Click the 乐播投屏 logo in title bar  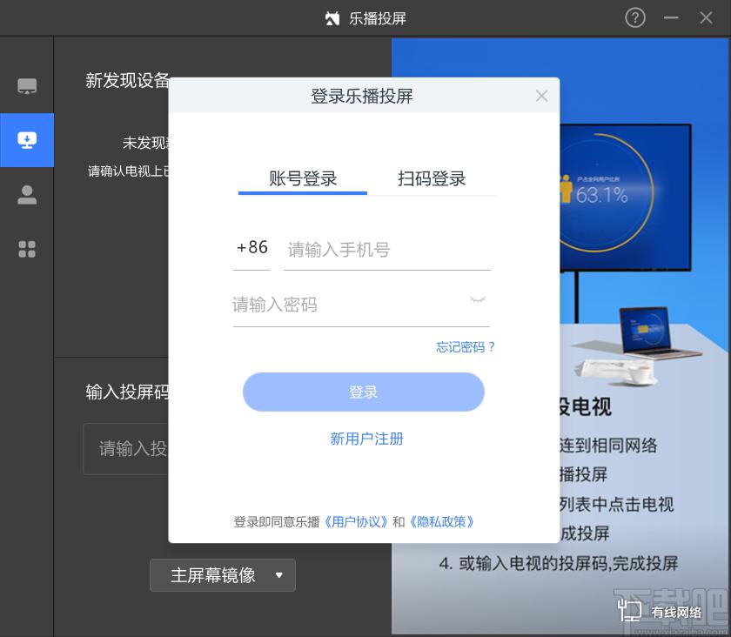[x=332, y=18]
